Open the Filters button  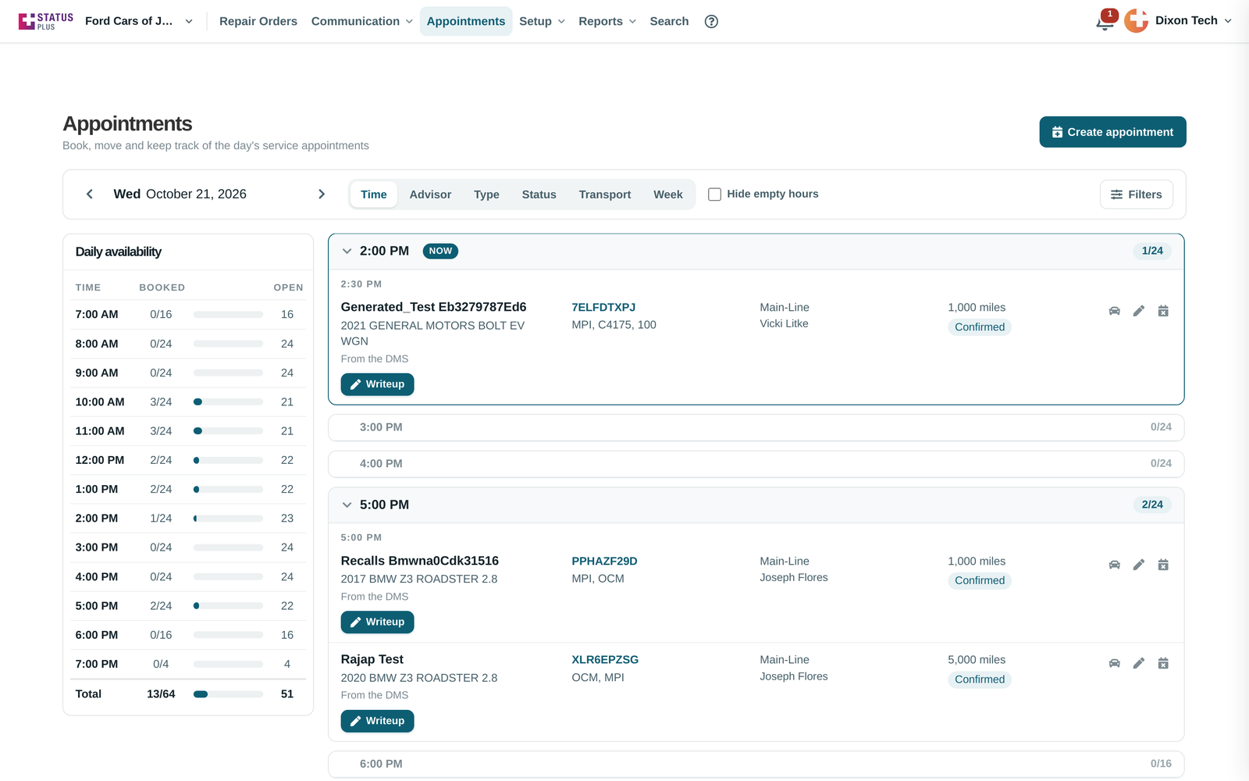point(1137,194)
